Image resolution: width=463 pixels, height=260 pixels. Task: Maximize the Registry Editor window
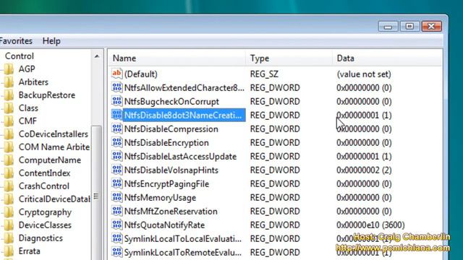click(x=409, y=26)
